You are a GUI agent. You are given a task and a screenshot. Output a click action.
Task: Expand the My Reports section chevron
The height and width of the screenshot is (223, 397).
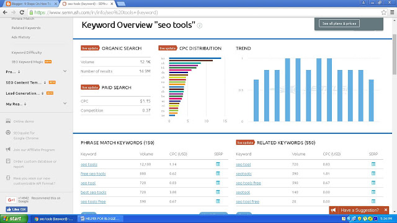pyautogui.click(x=65, y=103)
